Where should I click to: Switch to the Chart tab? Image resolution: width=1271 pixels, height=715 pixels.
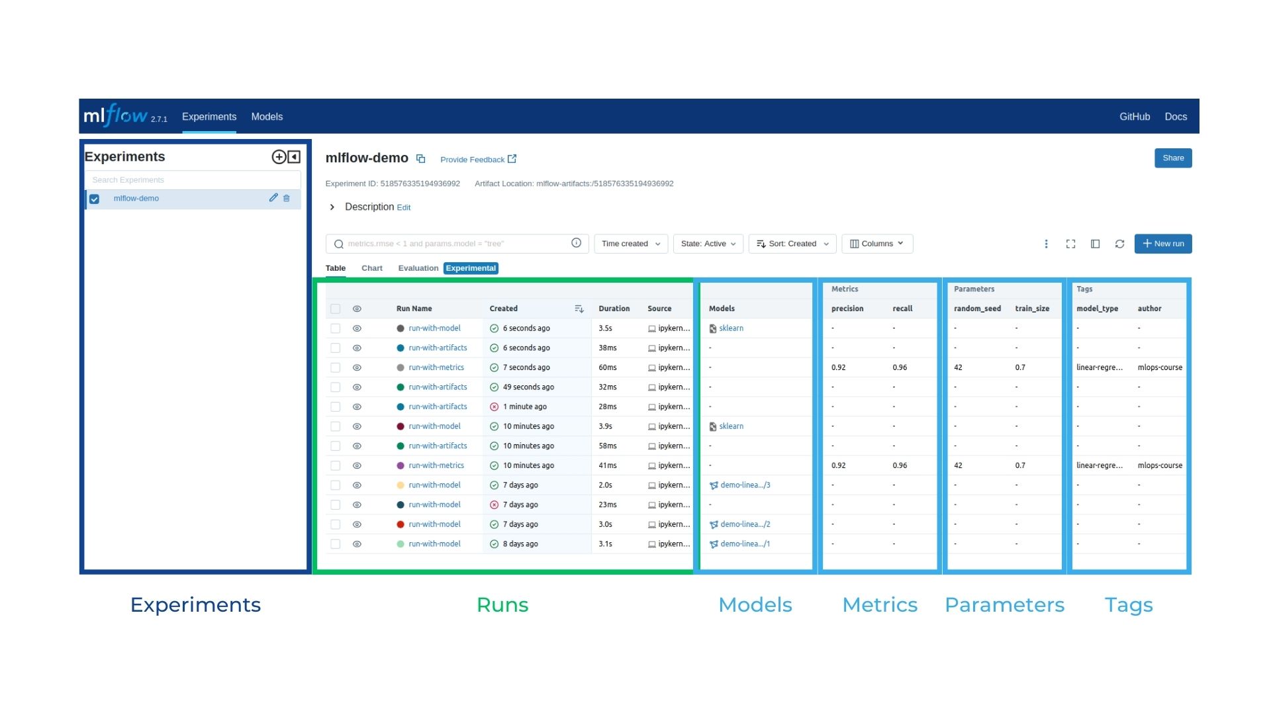click(x=371, y=268)
